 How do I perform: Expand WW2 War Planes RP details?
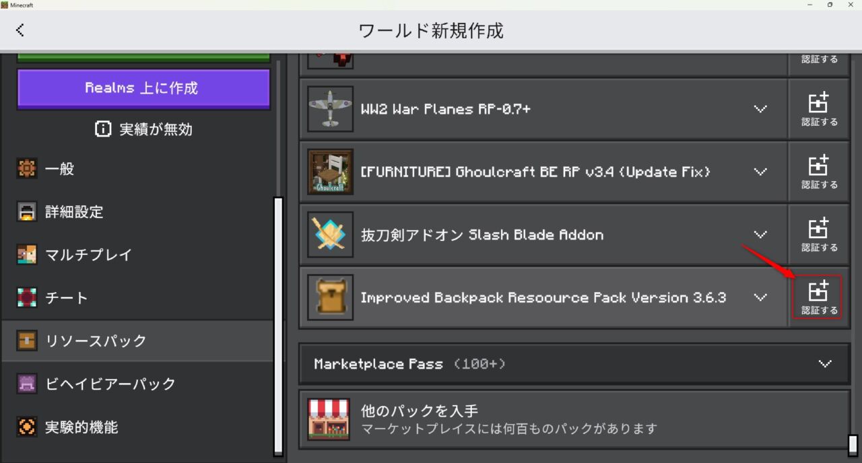(x=760, y=109)
